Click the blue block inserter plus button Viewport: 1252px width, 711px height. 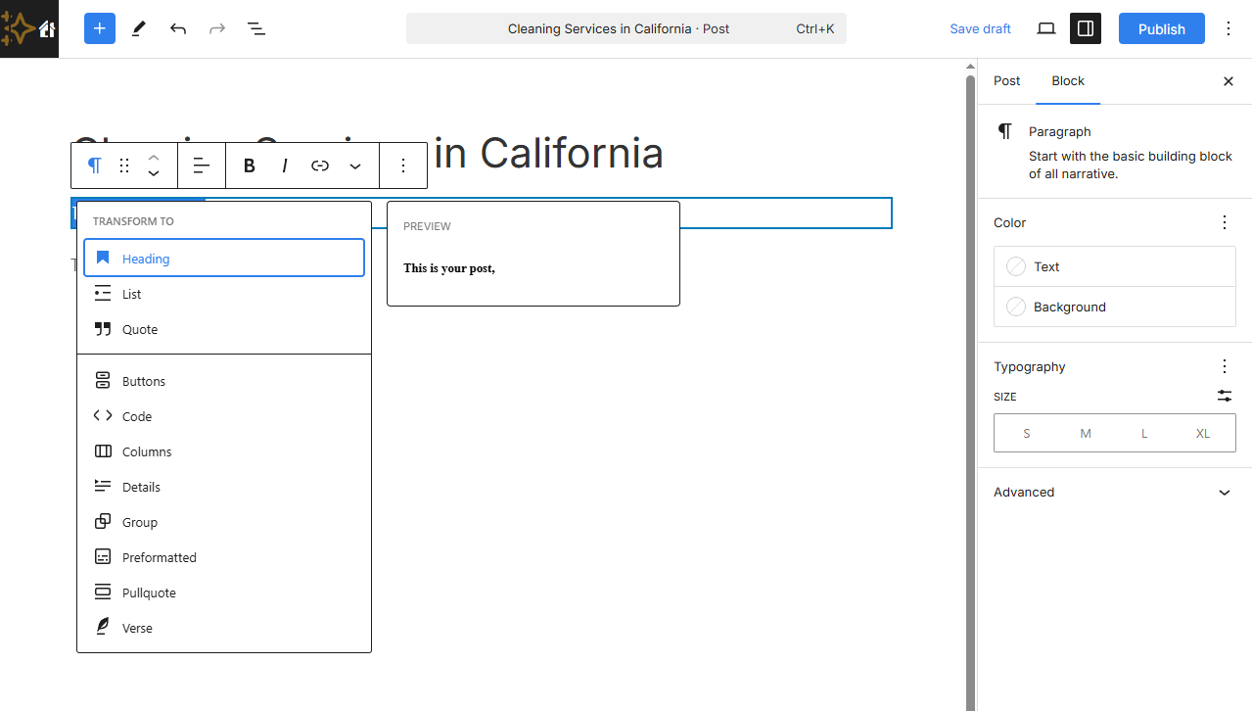coord(100,28)
